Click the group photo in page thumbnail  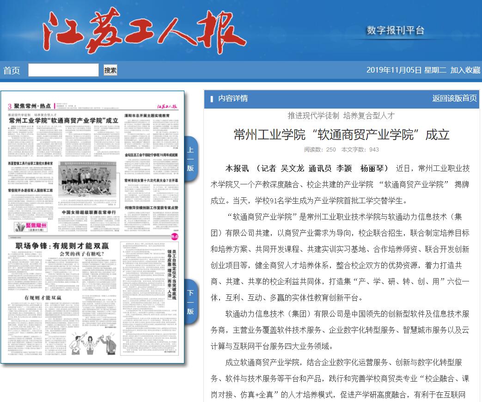click(87, 179)
